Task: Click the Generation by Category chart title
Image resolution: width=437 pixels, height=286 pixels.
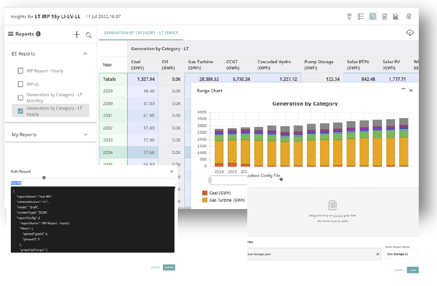Action: [x=305, y=104]
